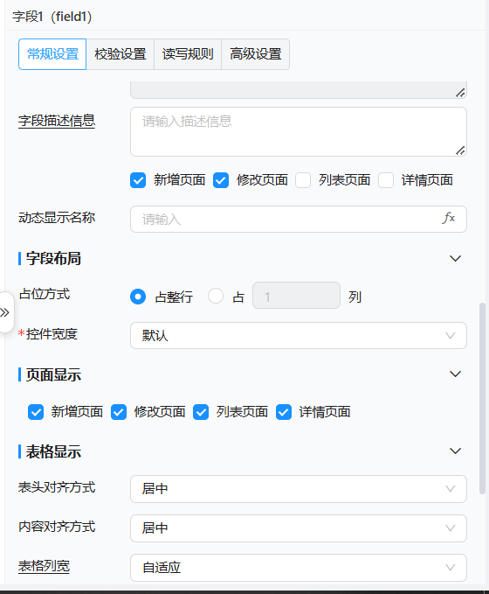The image size is (489, 594).
Task: Collapse the 字段布局 section chevron
Action: pyautogui.click(x=455, y=258)
